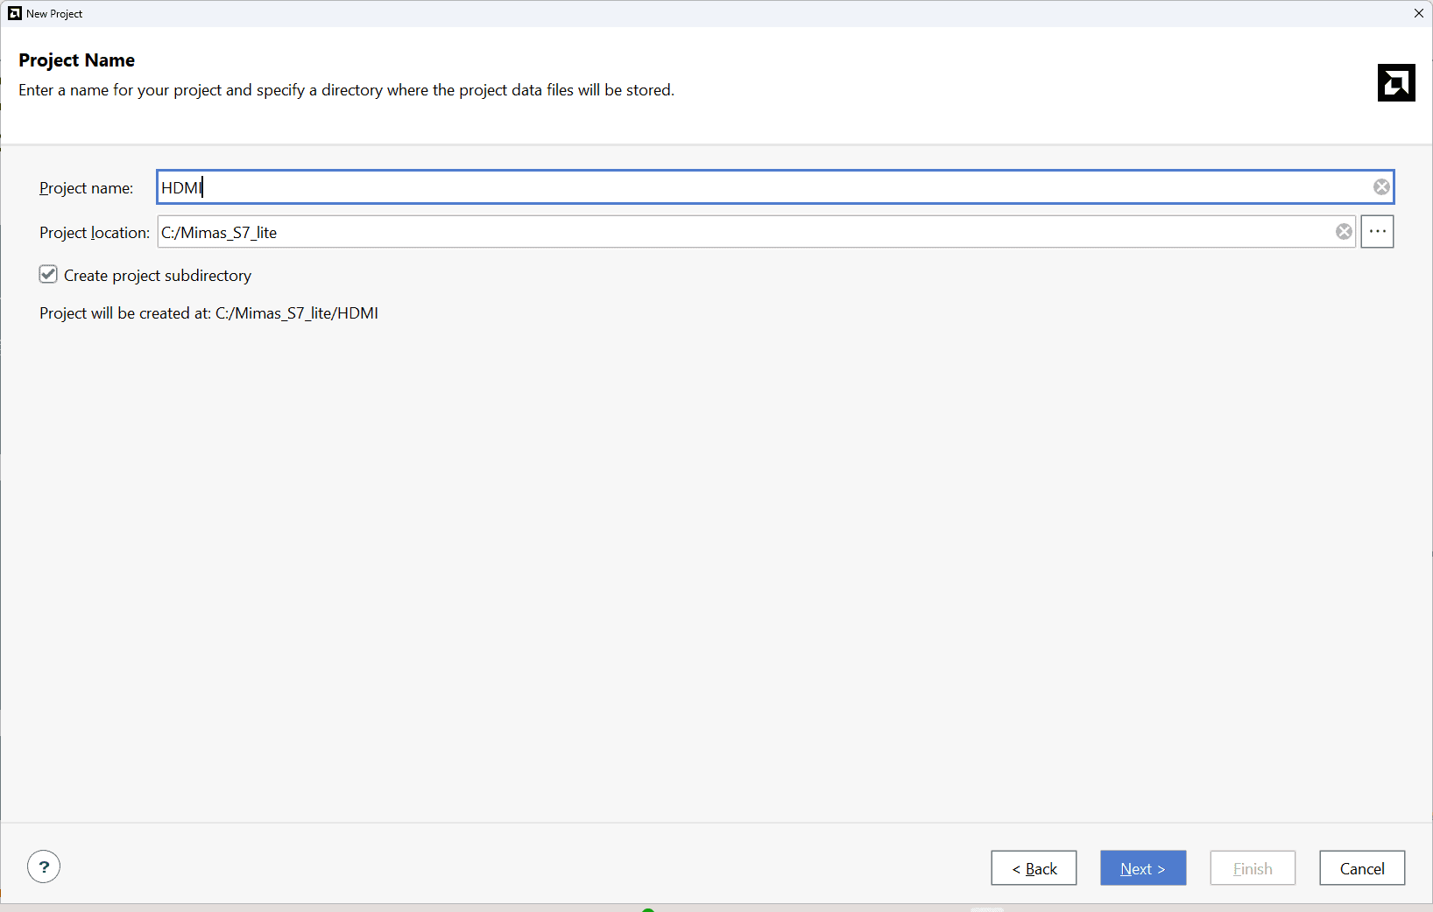
Task: Click the 'Project location:' field label
Action: click(x=95, y=233)
